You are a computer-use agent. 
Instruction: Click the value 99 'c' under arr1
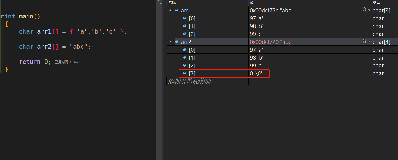pyautogui.click(x=256, y=34)
